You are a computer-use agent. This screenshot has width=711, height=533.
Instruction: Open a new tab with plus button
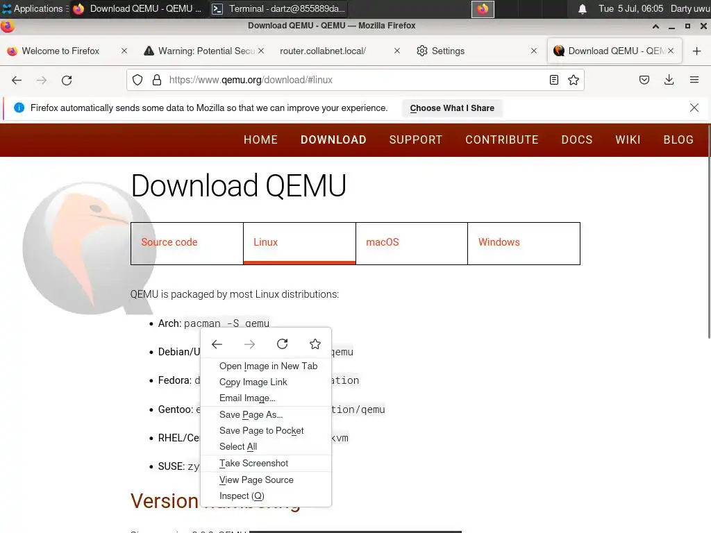[697, 51]
